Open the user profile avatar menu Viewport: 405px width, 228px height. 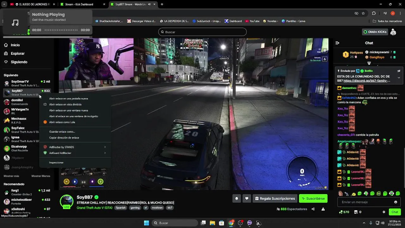point(393,32)
